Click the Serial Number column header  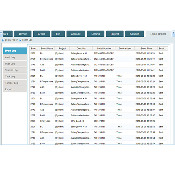coord(104,48)
